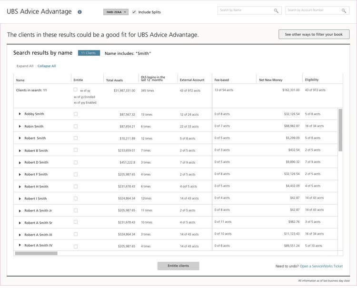Expand the Robert A Smith III row

pyautogui.click(x=20, y=235)
